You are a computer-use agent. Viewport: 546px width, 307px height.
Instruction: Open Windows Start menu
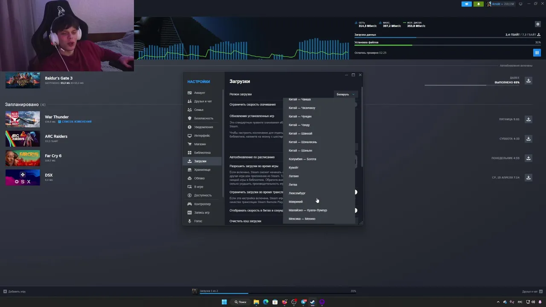pos(224,302)
